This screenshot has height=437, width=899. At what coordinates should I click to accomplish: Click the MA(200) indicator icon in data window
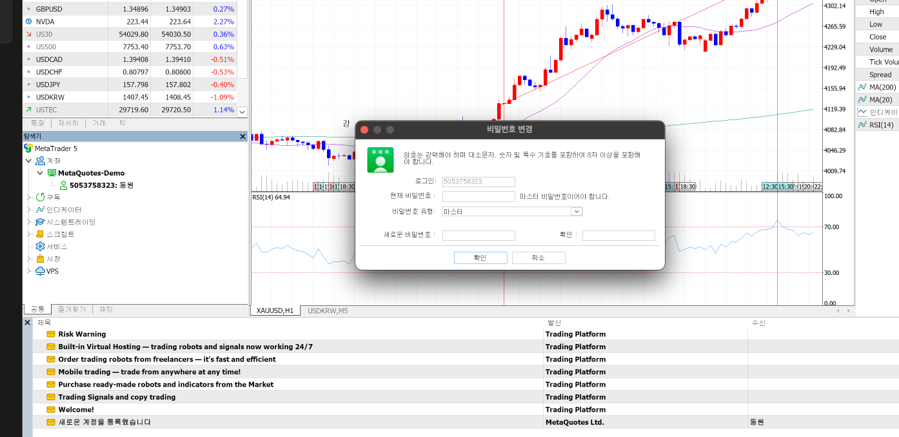coord(862,87)
